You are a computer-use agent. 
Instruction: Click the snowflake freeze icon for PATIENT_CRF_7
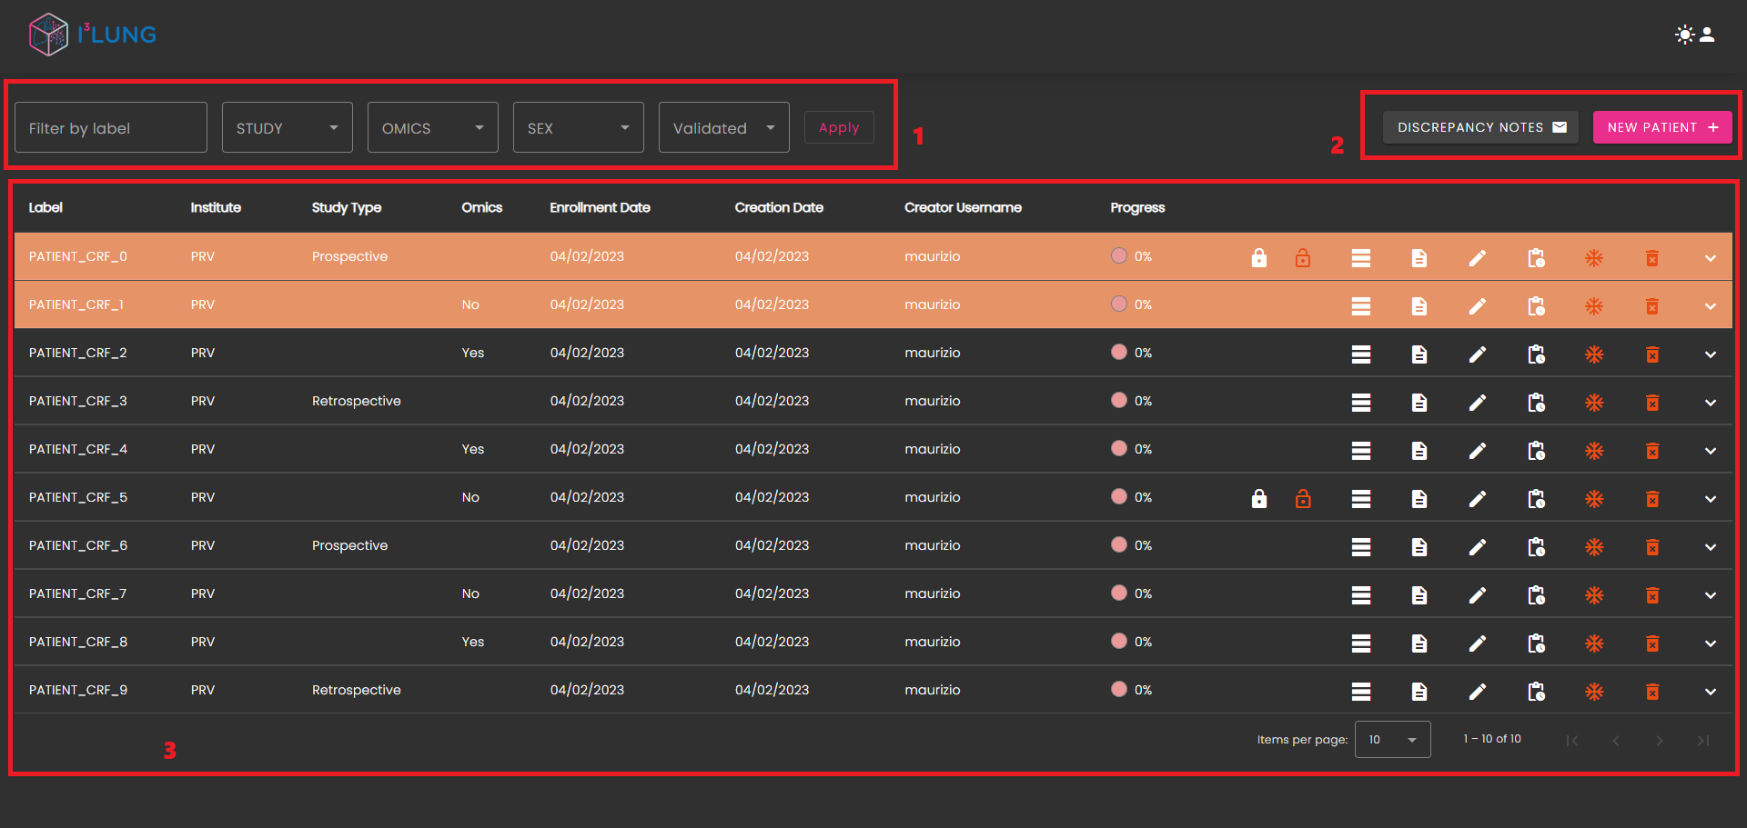(x=1593, y=595)
